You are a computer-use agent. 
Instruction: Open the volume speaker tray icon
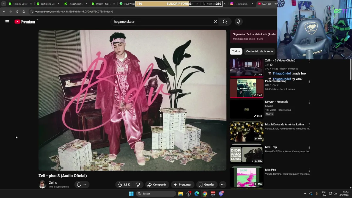[335, 194]
